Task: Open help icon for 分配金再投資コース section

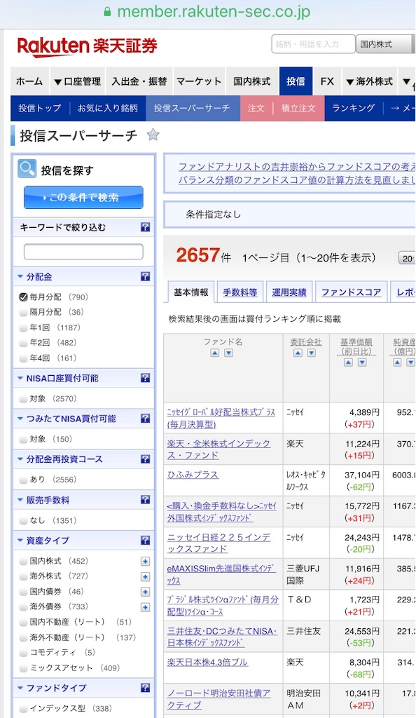Action: 145,459
